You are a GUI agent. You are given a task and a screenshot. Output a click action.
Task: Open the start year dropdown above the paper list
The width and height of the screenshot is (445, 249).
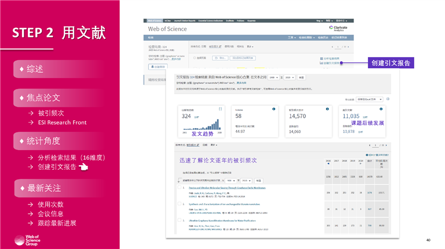231,180
